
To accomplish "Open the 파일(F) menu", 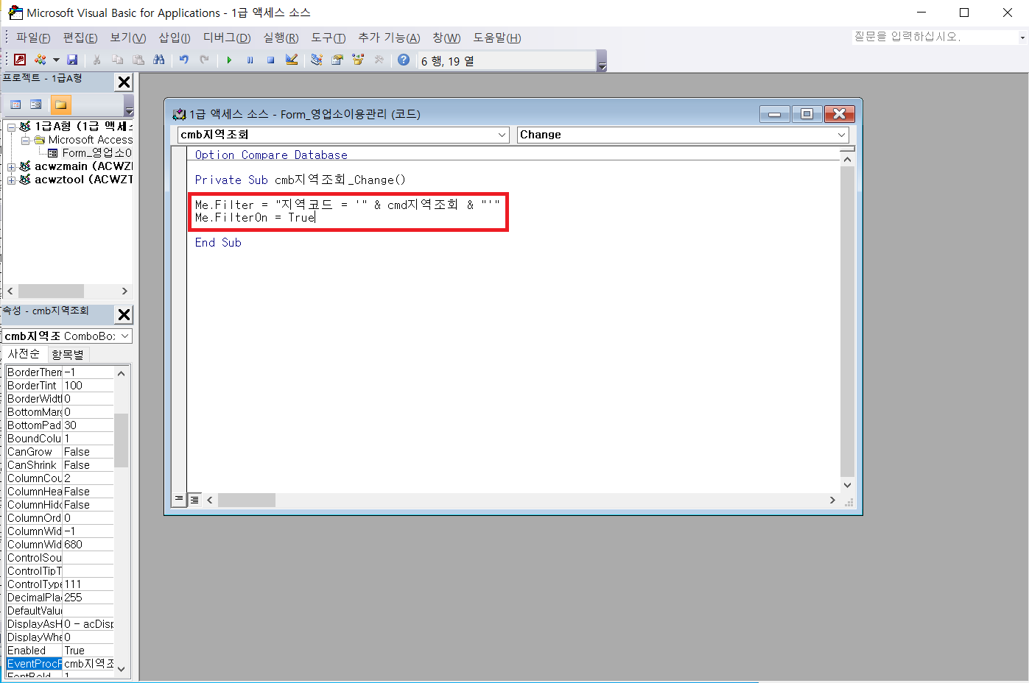I will coord(33,38).
